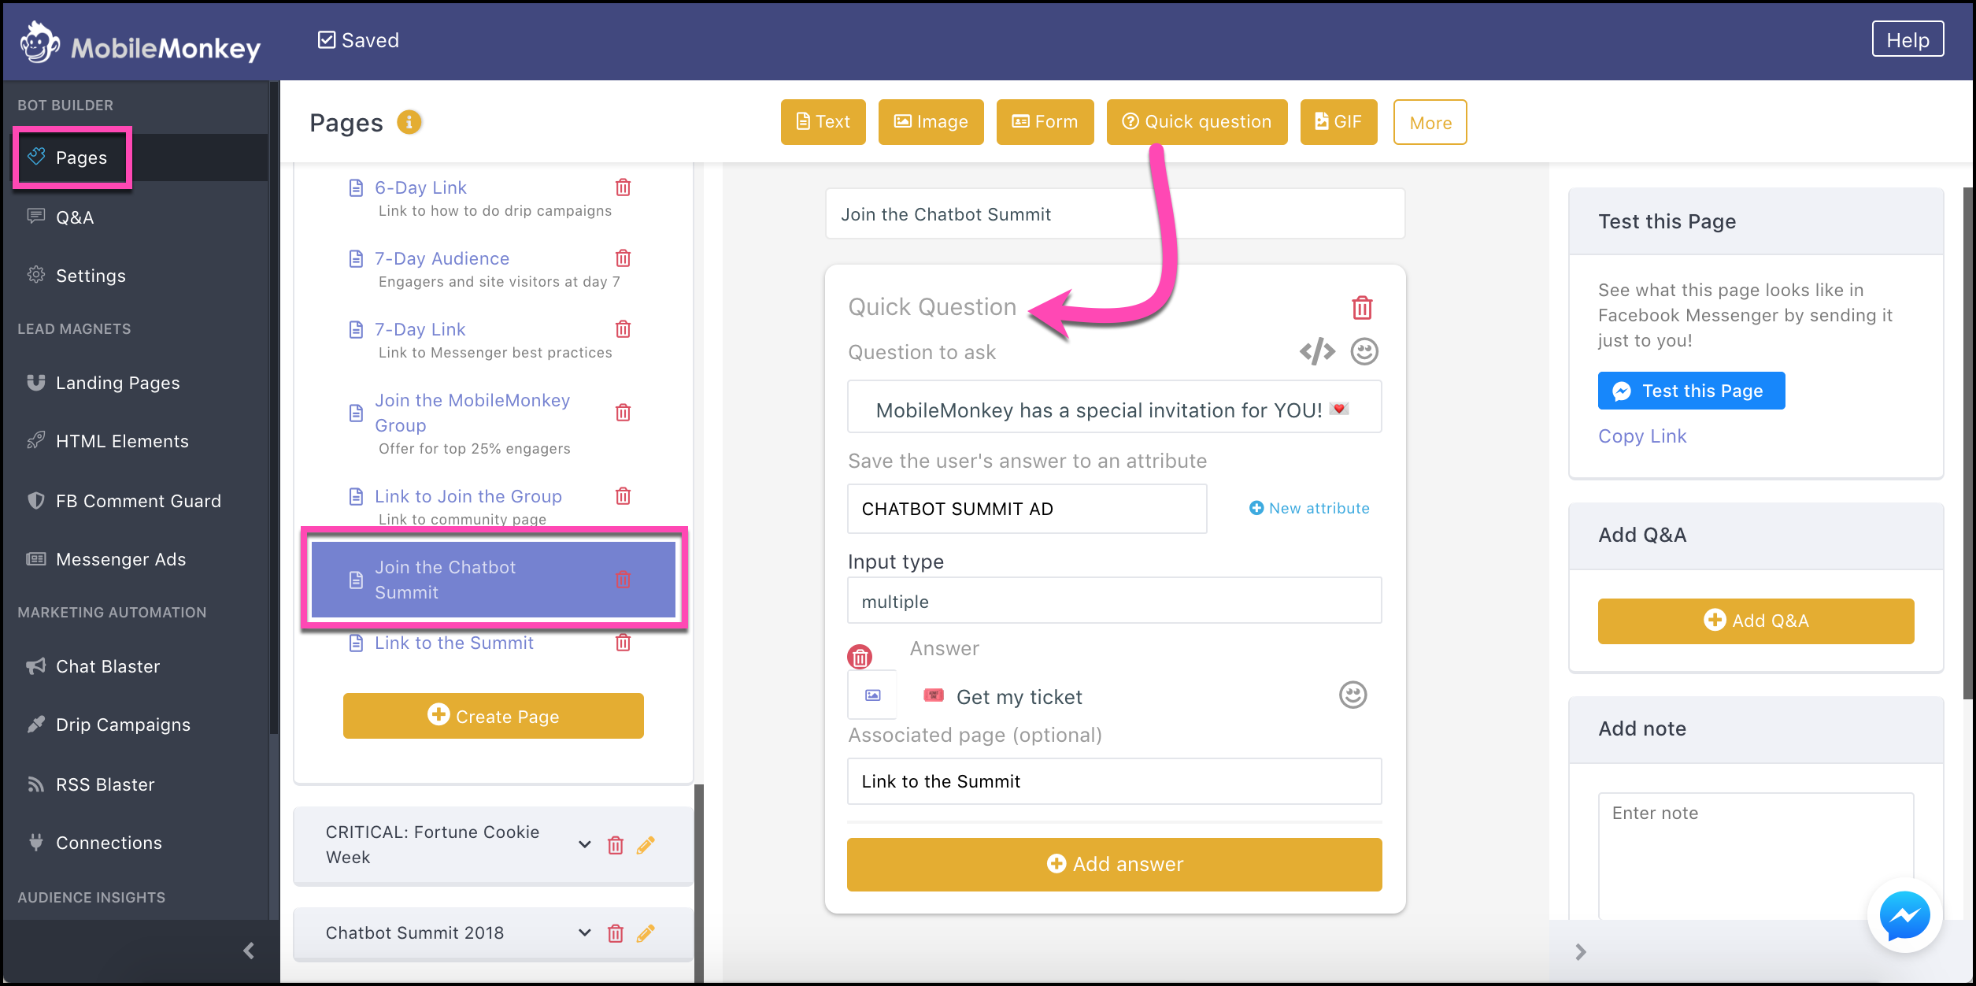Toggle the Saved checkbox in the top bar
The height and width of the screenshot is (986, 1976).
[326, 38]
